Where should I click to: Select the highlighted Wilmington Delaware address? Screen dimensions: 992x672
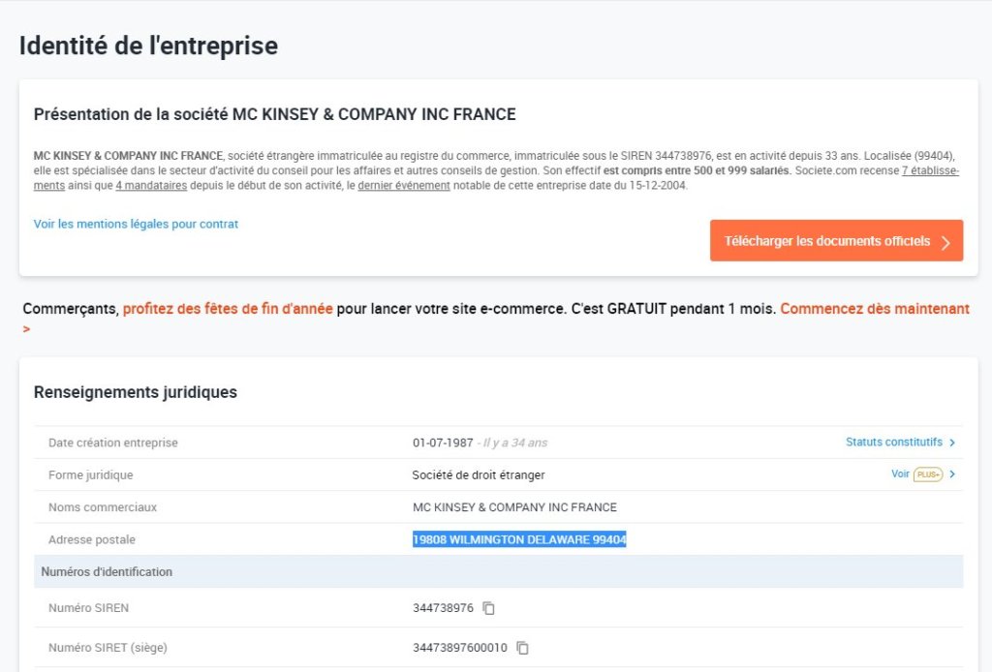pyautogui.click(x=518, y=539)
